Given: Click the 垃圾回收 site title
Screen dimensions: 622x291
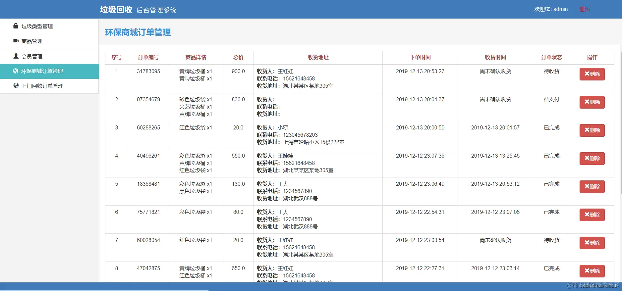Looking at the screenshot, I should click(x=116, y=10).
